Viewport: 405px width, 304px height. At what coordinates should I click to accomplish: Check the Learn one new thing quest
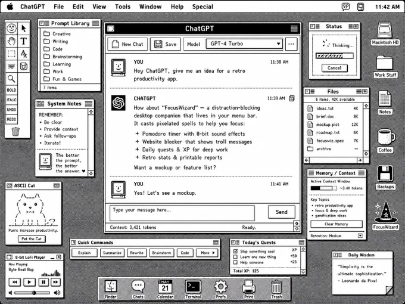(x=235, y=257)
